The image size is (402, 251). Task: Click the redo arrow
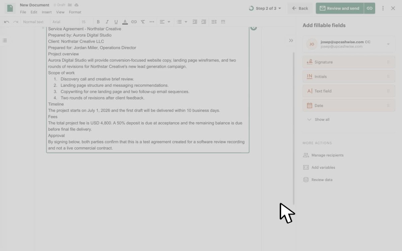coord(15,22)
